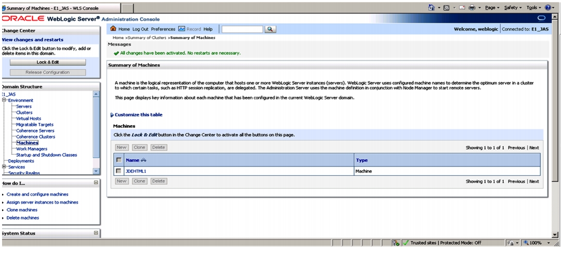Select Coherence Servers tree item
The image size is (561, 257).
click(36, 131)
